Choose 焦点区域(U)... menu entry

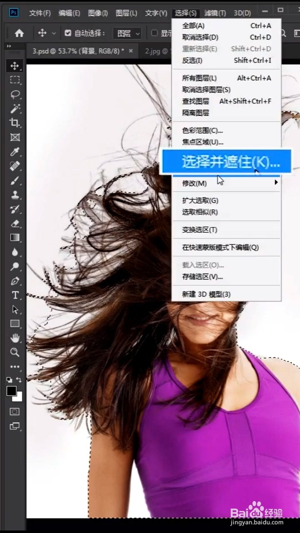227,142
